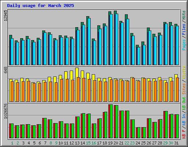Select day 25 on the x-axis

tap(143, 143)
